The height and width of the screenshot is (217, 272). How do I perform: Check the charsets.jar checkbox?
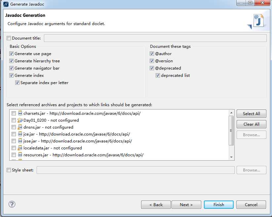[14, 113]
